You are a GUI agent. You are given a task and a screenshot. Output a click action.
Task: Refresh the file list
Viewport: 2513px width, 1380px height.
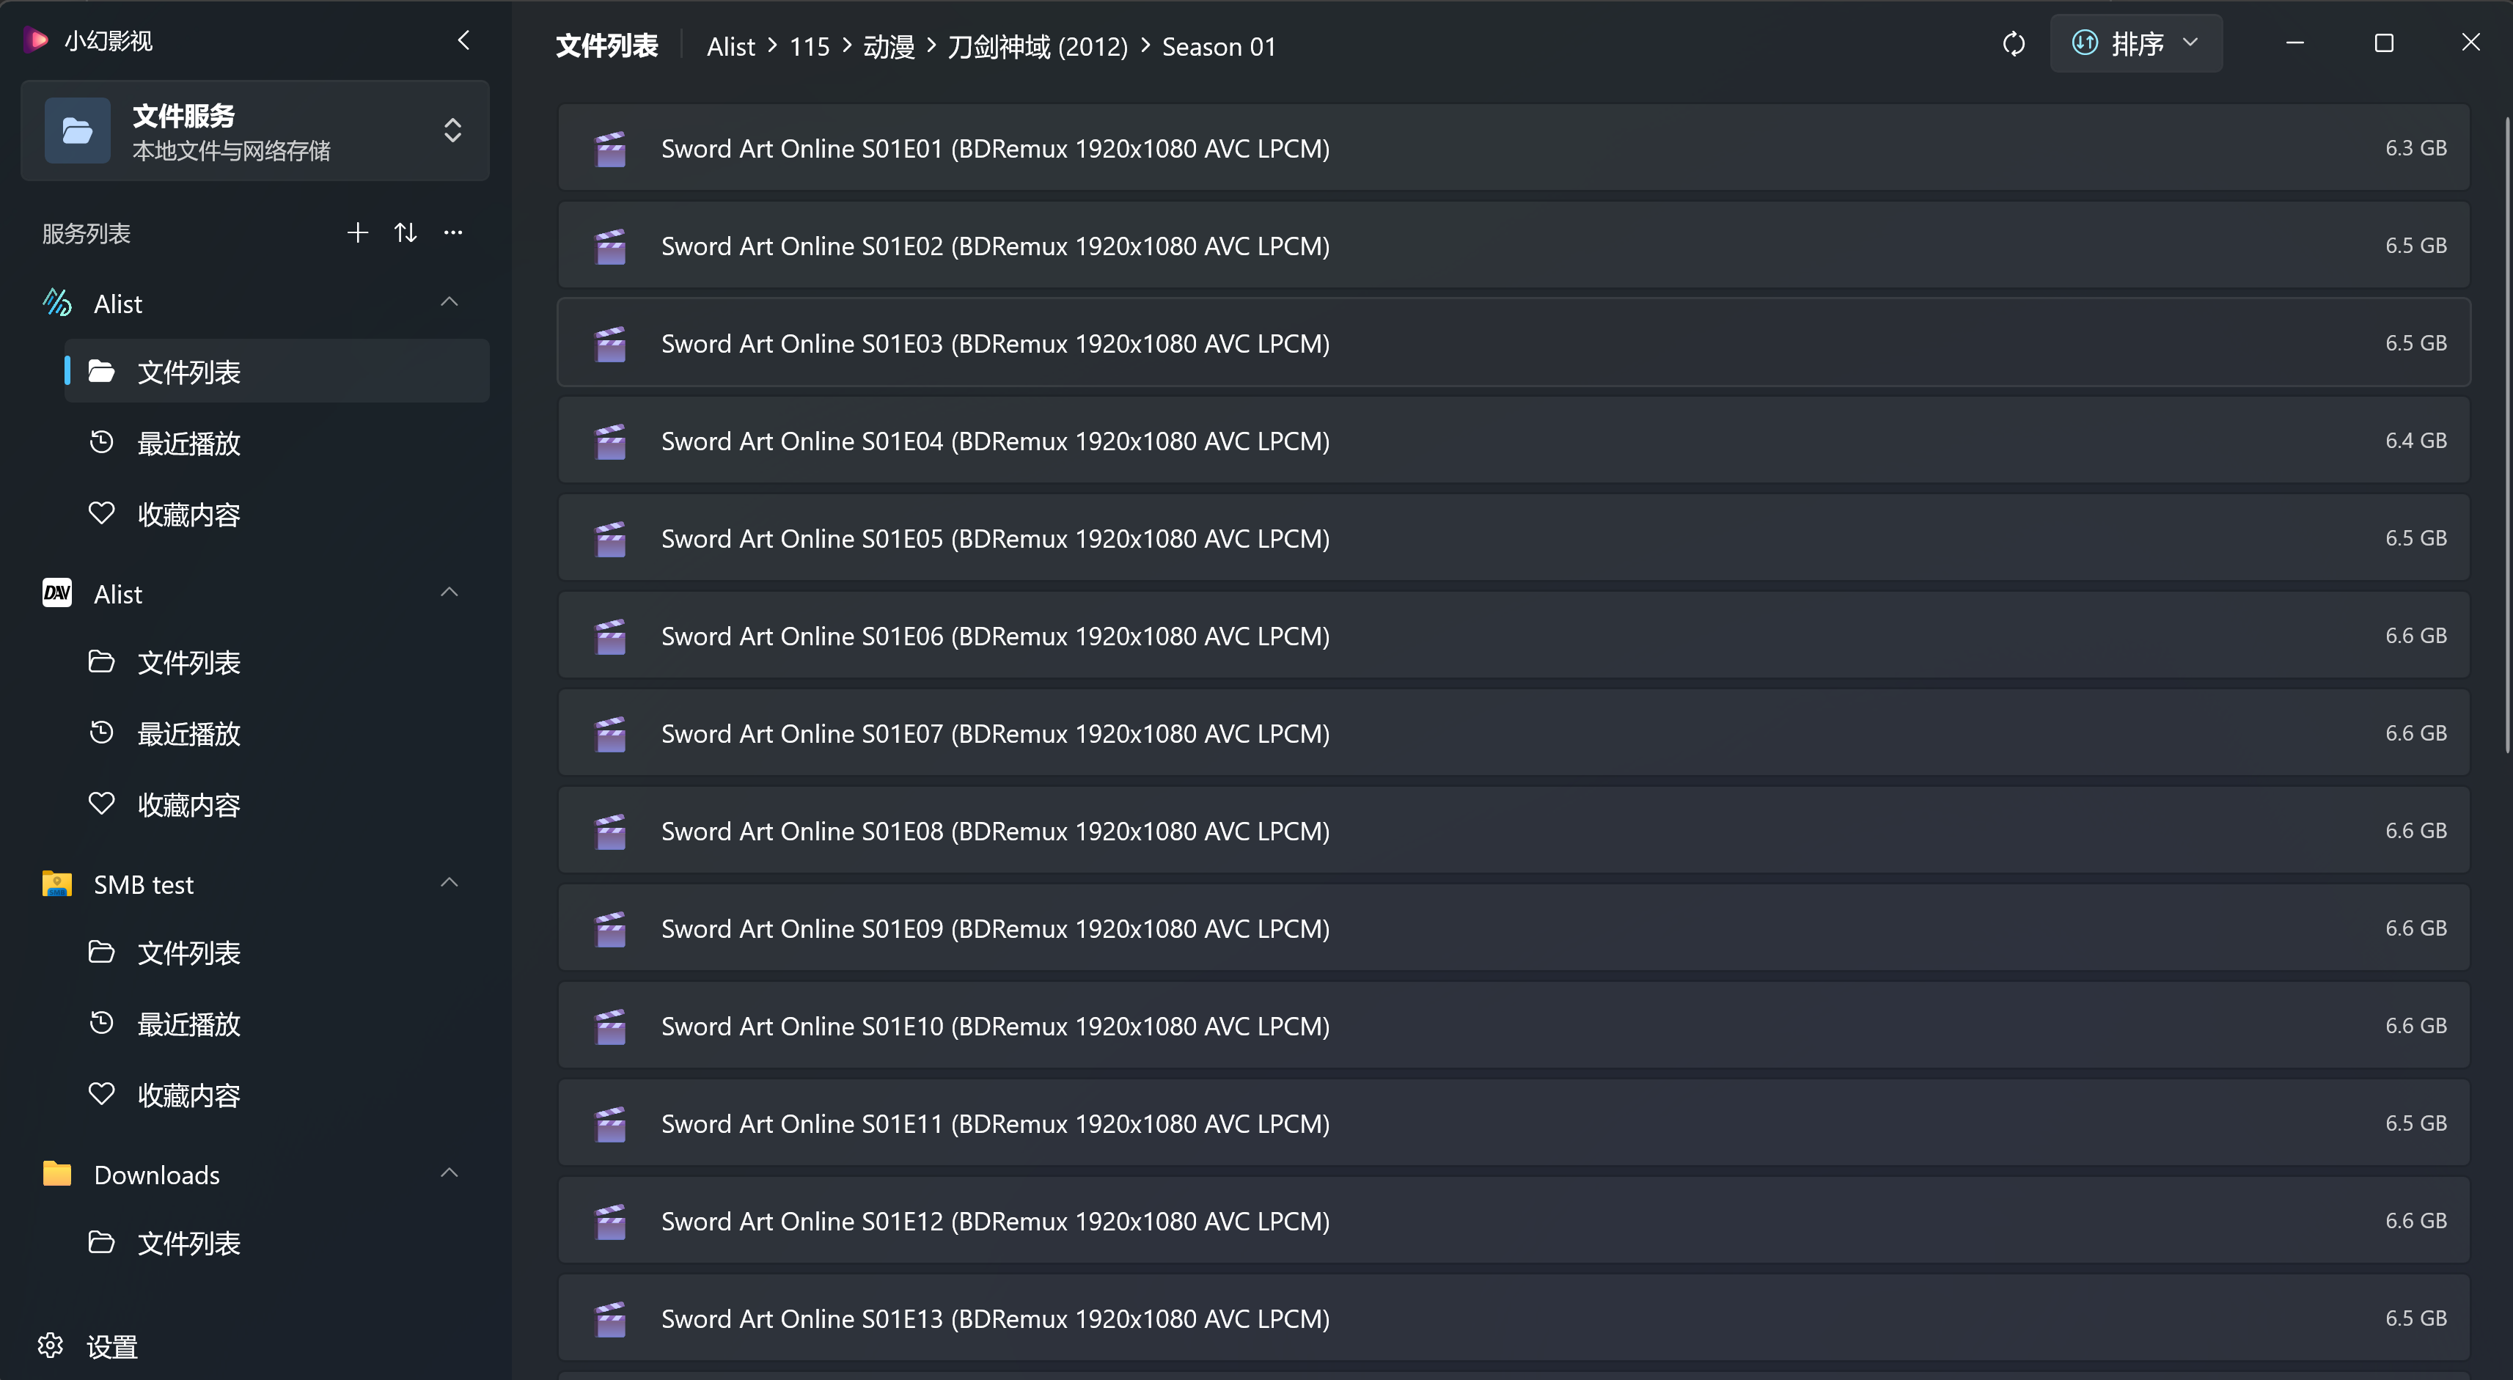[2014, 44]
